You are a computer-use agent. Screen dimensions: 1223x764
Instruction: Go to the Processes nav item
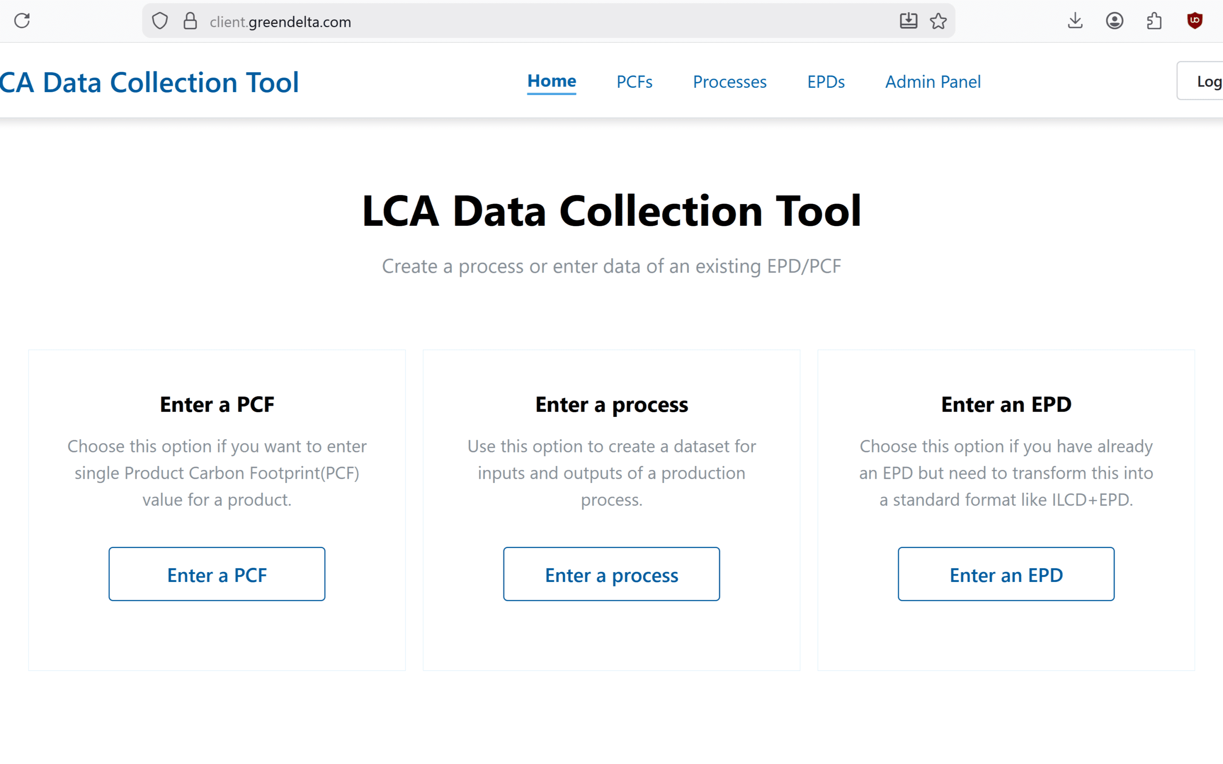click(729, 82)
